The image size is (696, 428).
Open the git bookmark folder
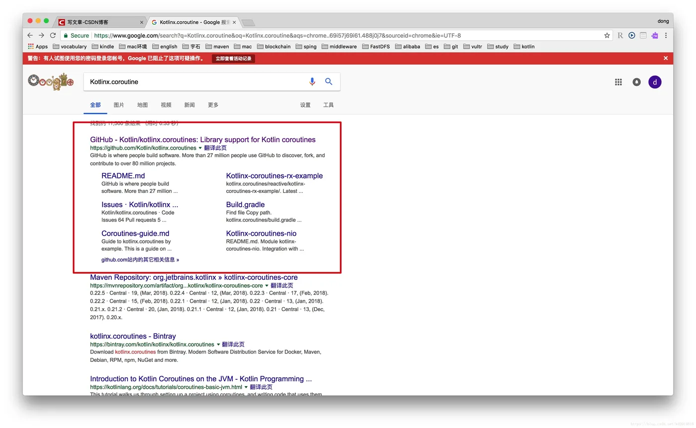pos(451,46)
